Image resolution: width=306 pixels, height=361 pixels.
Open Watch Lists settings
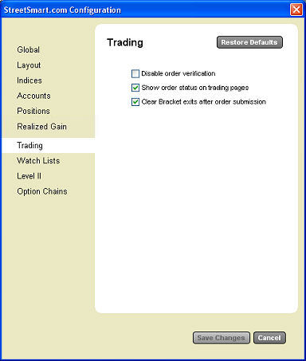pyautogui.click(x=38, y=161)
